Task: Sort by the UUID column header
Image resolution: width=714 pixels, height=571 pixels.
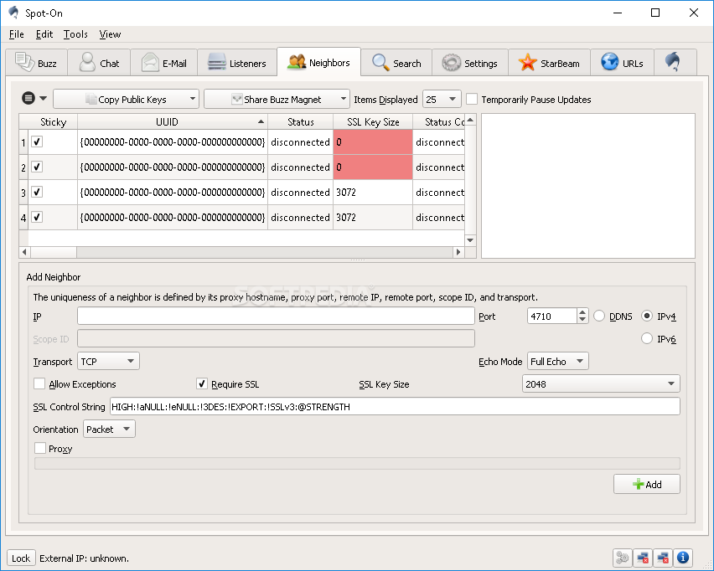Action: (172, 122)
